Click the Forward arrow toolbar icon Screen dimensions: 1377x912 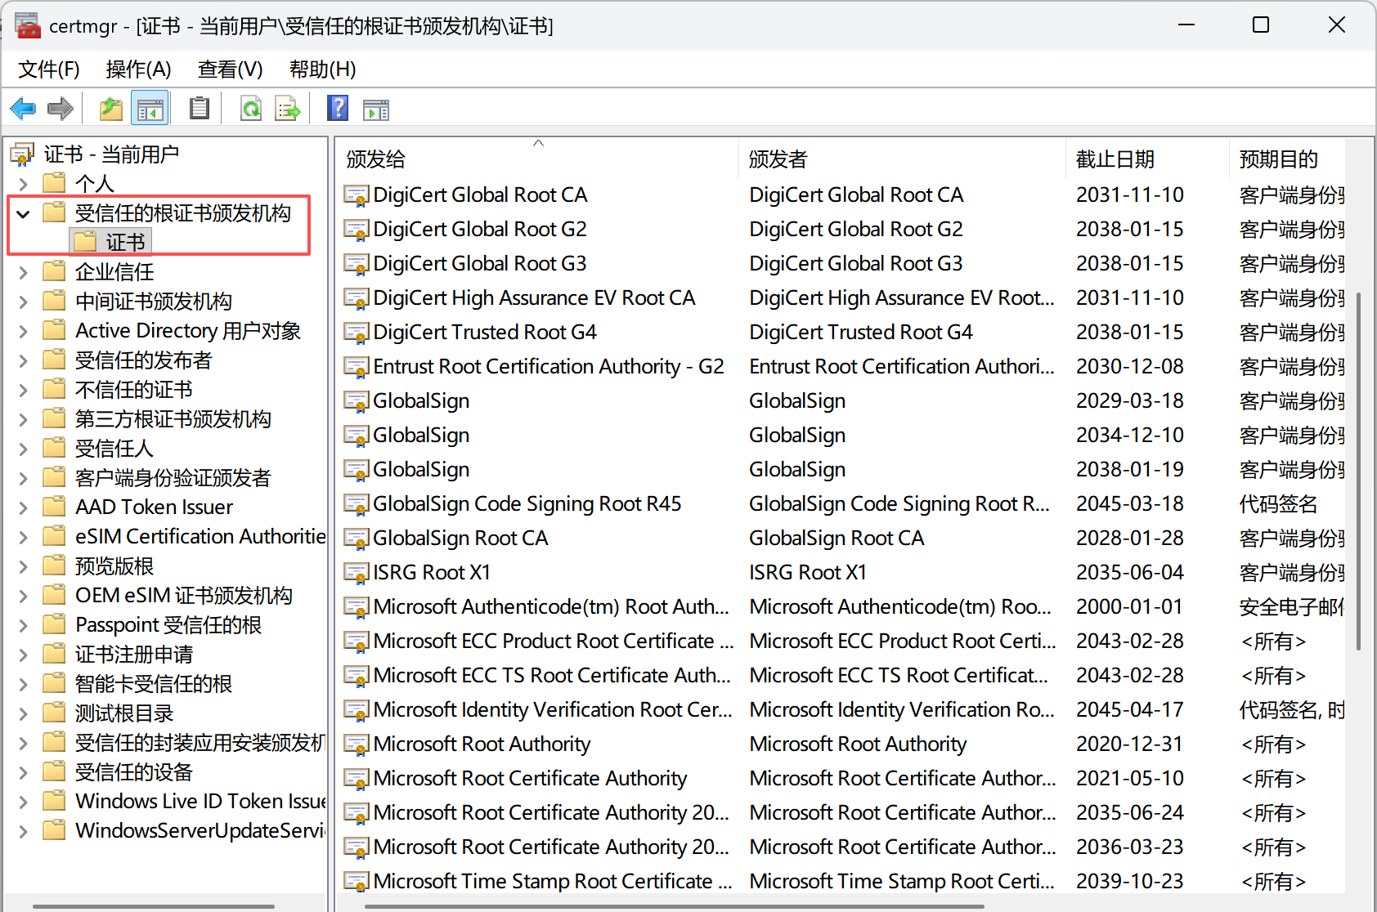(x=61, y=108)
